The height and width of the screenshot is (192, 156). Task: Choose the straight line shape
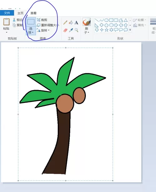coord(97,20)
